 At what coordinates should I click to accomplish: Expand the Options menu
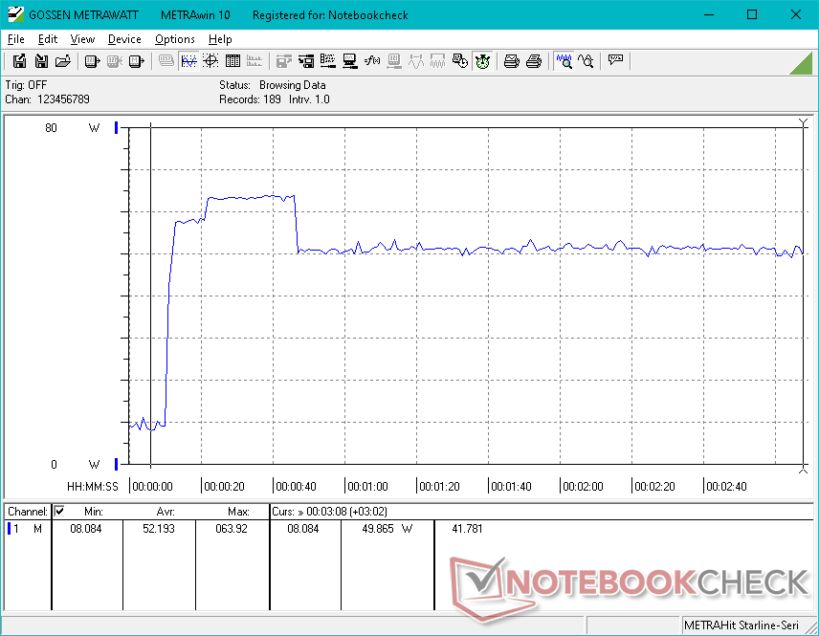coord(175,39)
